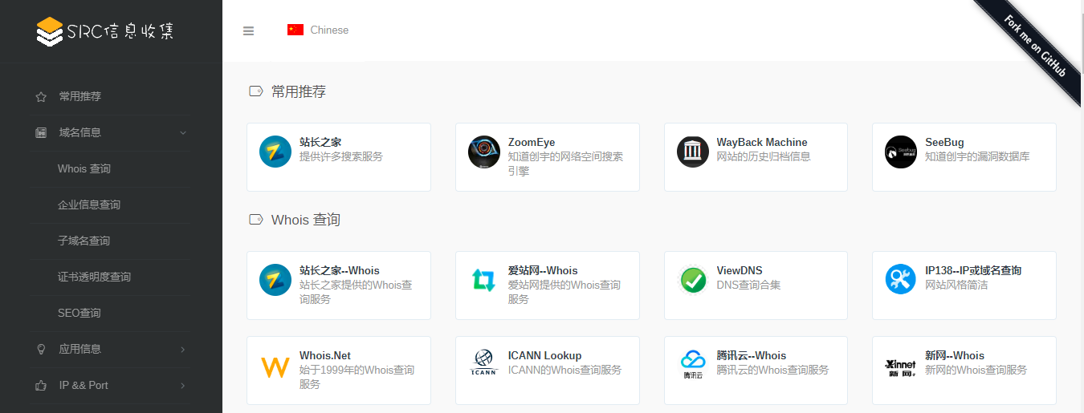This screenshot has height=413, width=1084.
Task: Click the SeeBug logo icon
Action: (x=901, y=152)
